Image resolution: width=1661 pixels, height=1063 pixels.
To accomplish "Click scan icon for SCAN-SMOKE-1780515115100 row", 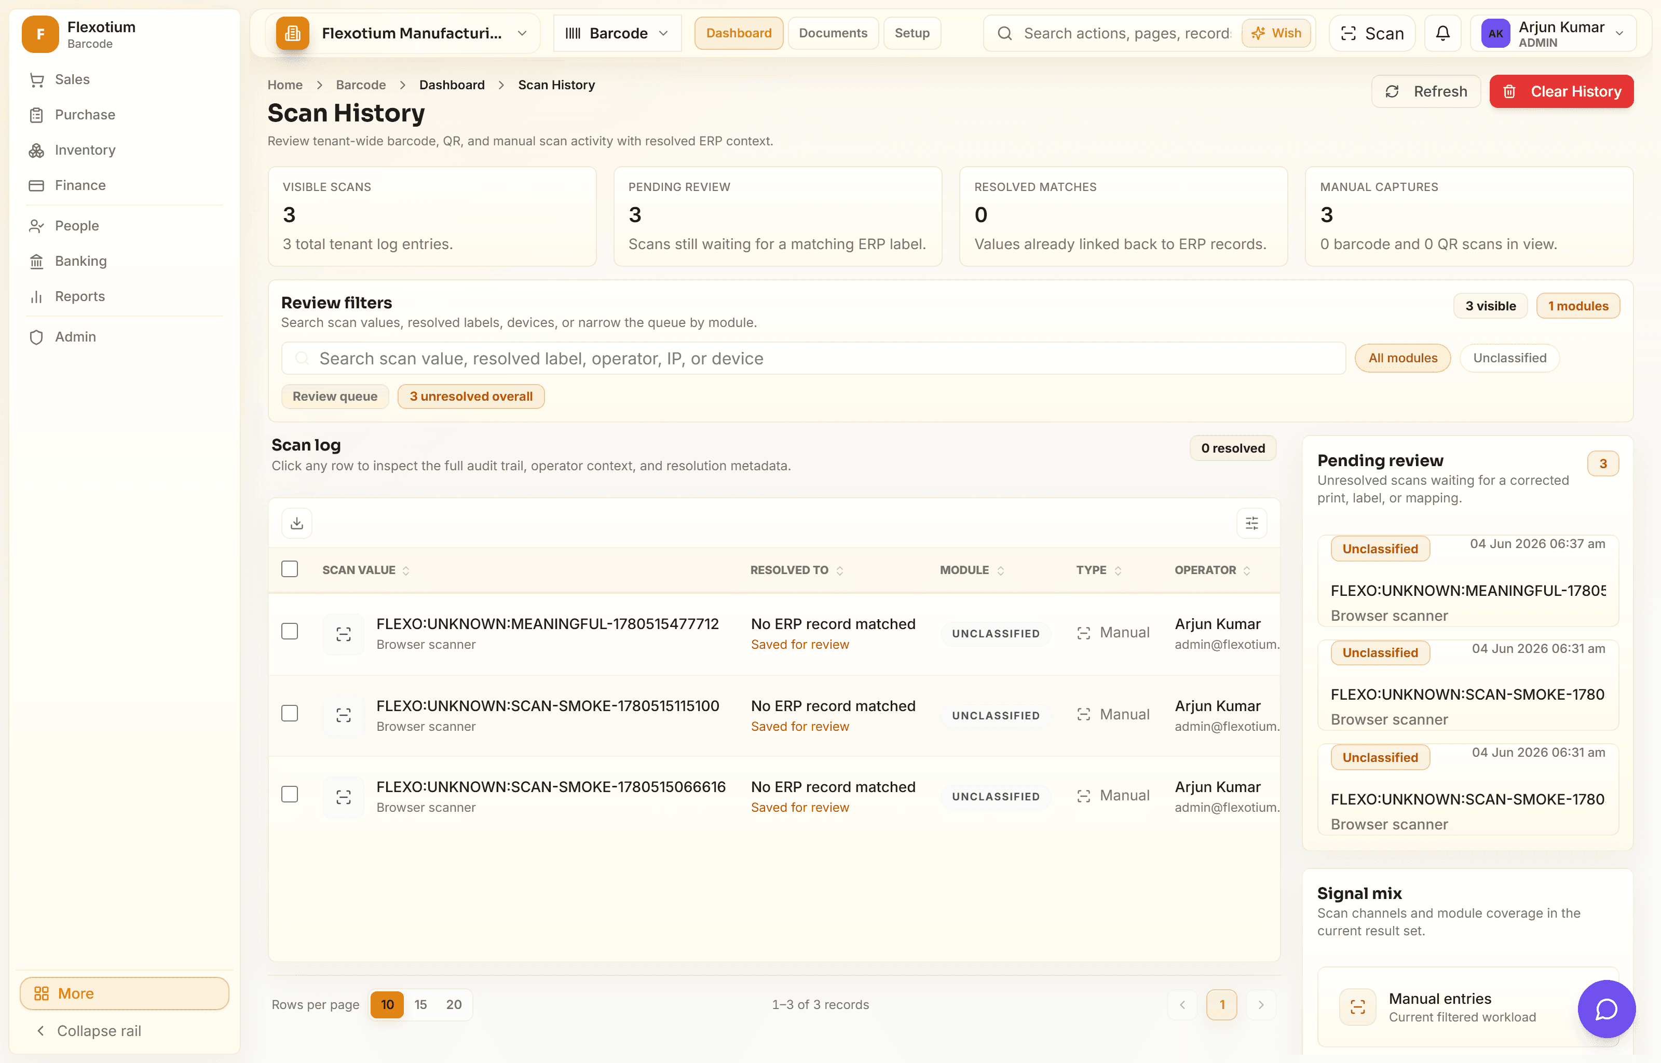I will pyautogui.click(x=344, y=715).
